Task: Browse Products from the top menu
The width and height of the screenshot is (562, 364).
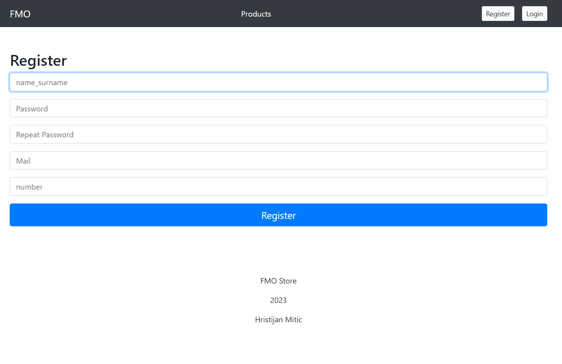Action: coord(256,14)
